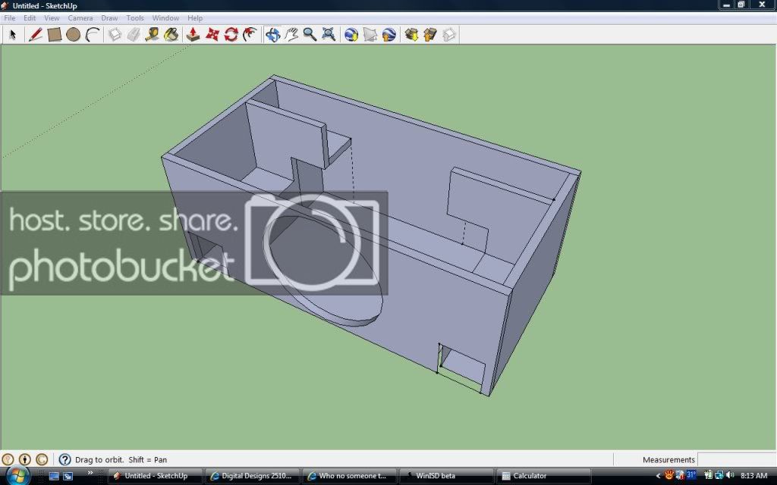Open the Tools menu
Viewport: 777px width, 485px height.
[135, 18]
